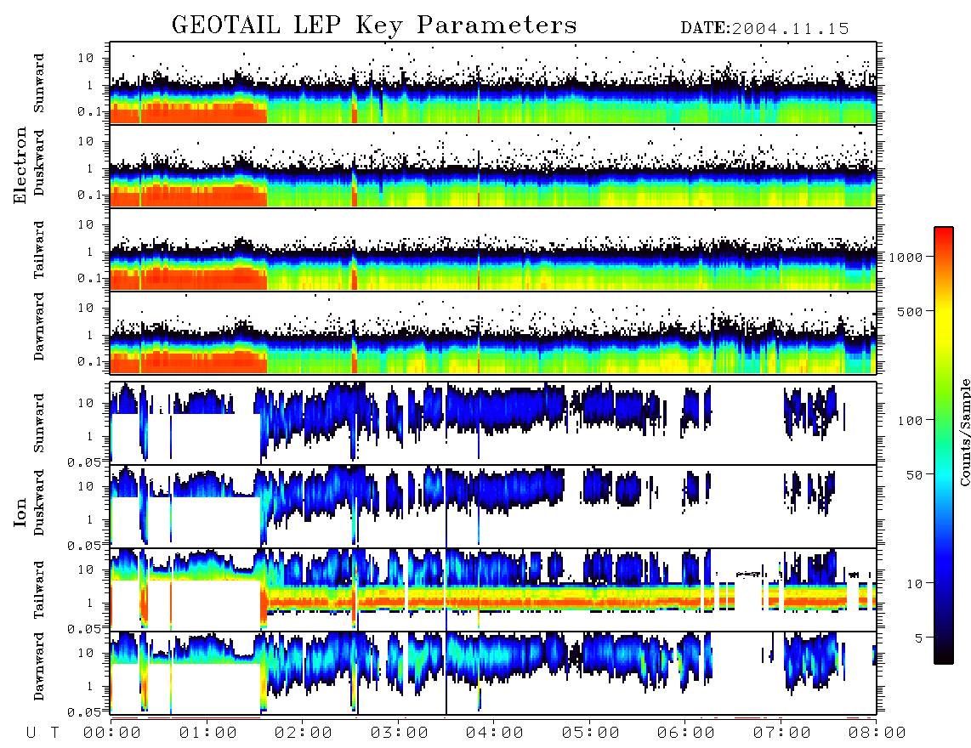Click the '500' color scale tick label
Image resolution: width=971 pixels, height=748 pixels.
tap(910, 311)
